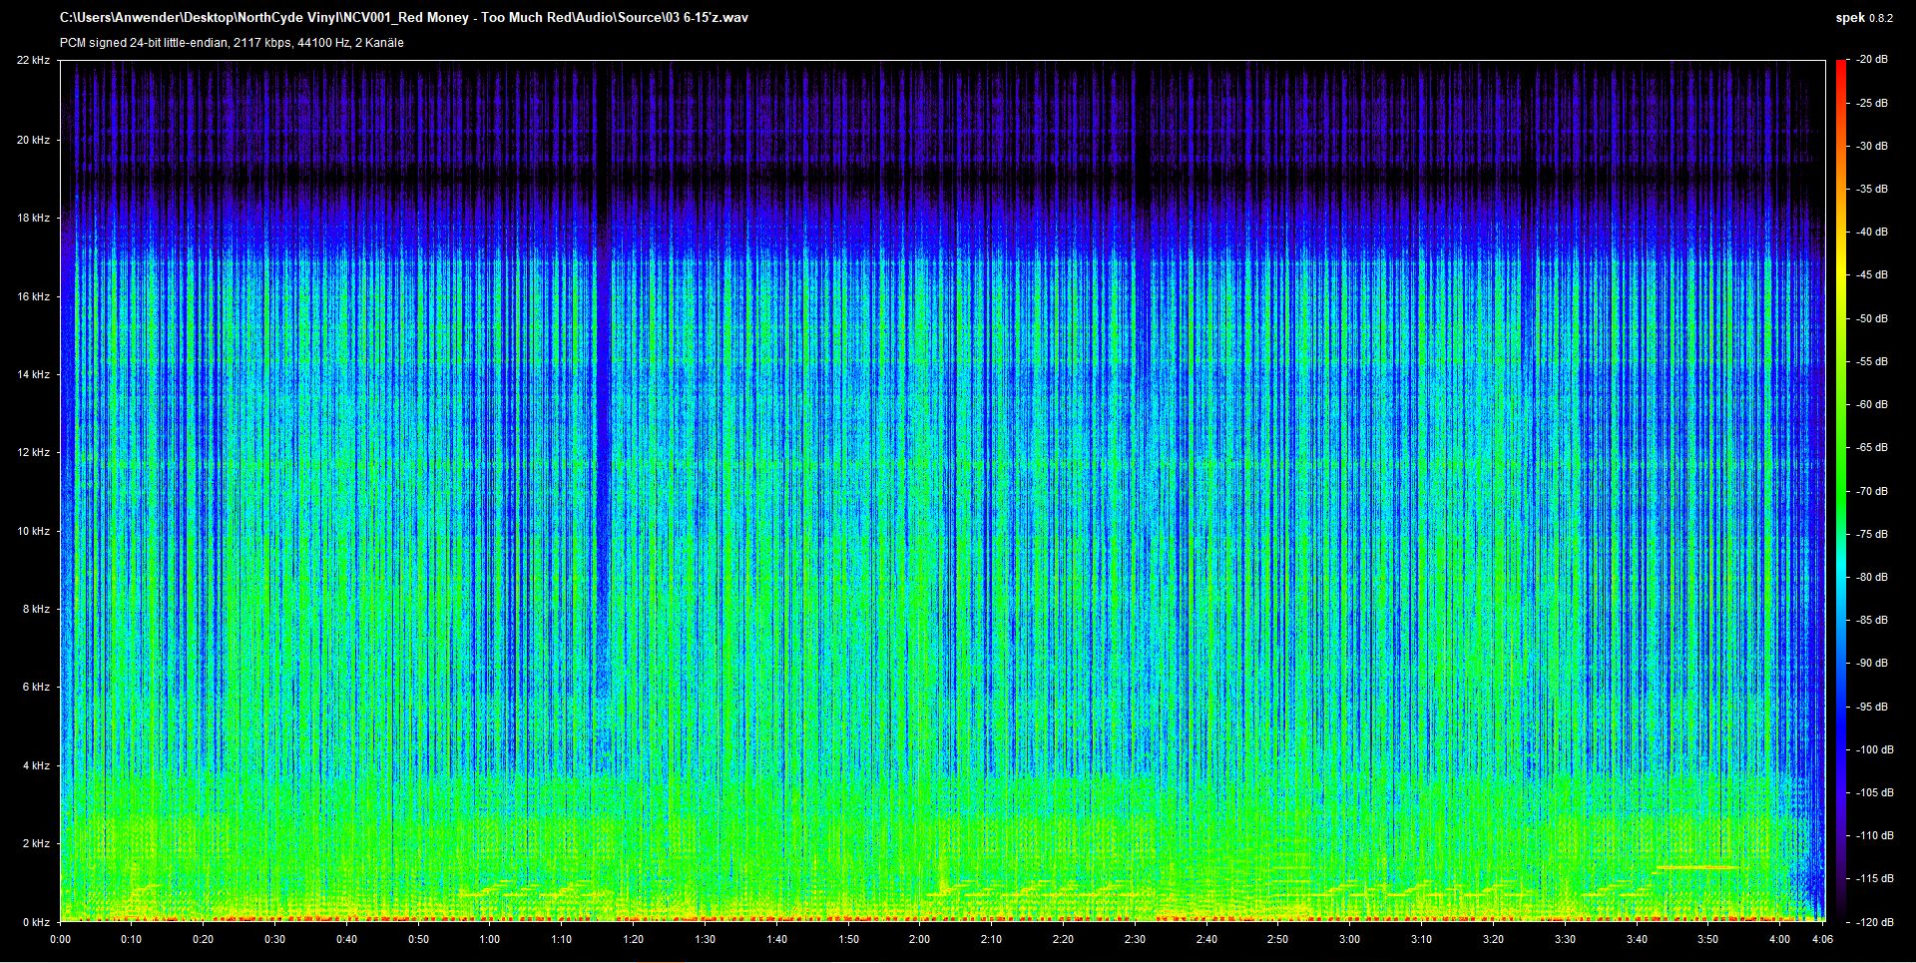The height and width of the screenshot is (963, 1916).
Task: Click the yellow horizontal tone line near 3:45
Action: (x=1696, y=868)
